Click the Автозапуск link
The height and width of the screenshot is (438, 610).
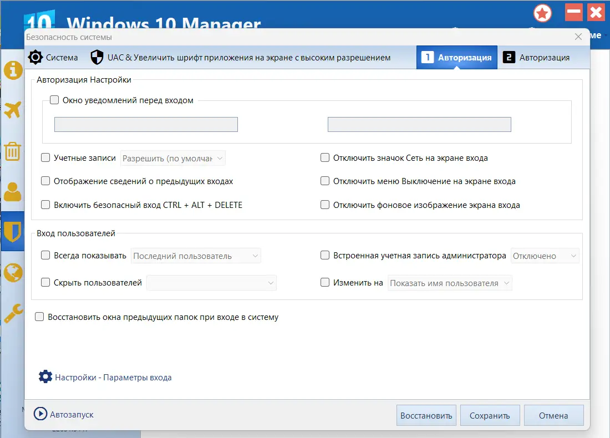[x=72, y=415]
